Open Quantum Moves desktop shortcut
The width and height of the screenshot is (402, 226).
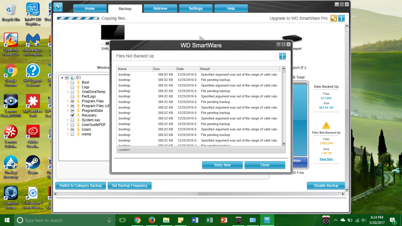(11, 198)
